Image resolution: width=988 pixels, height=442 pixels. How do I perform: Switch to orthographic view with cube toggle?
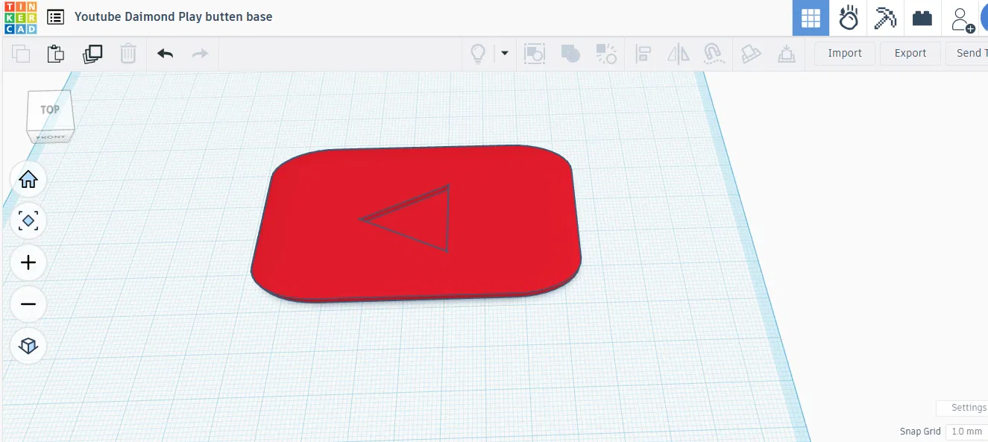pyautogui.click(x=28, y=346)
